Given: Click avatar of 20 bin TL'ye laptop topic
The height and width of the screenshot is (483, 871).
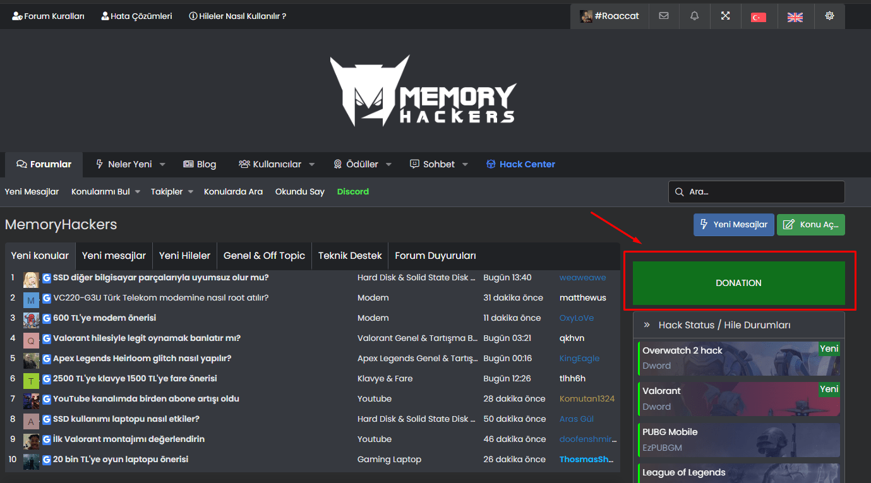Looking at the screenshot, I should coord(31,462).
